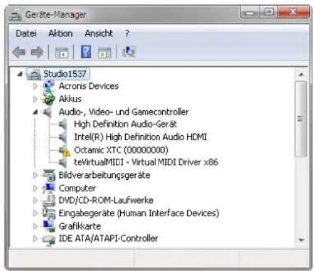This screenshot has height=271, width=314.
Task: Select the Bildverarbeitungsgeräte label
Action: [x=105, y=175]
